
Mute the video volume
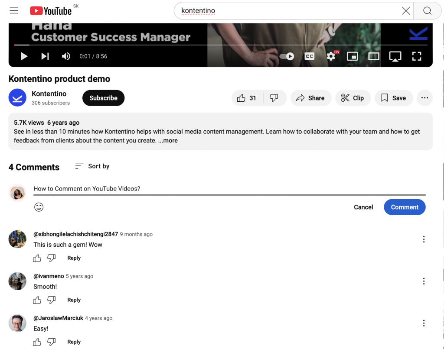pos(66,56)
